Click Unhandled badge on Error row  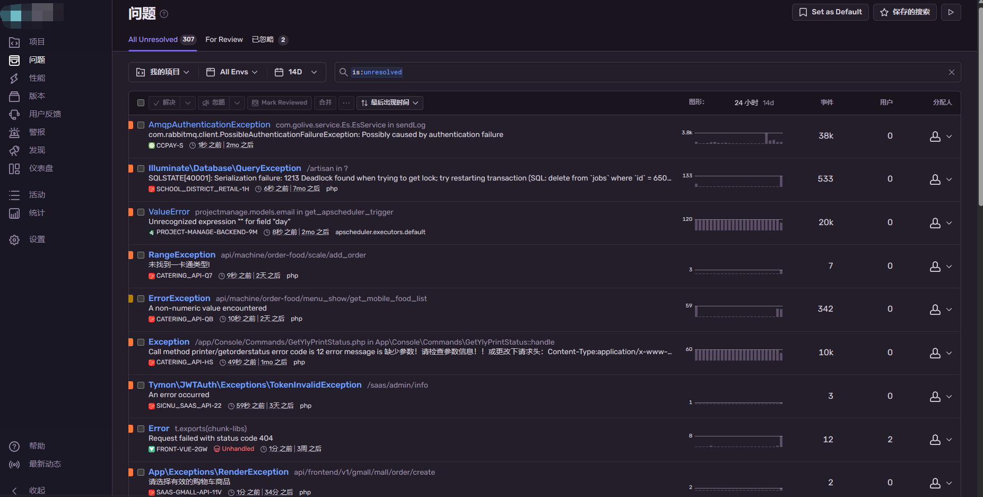234,449
